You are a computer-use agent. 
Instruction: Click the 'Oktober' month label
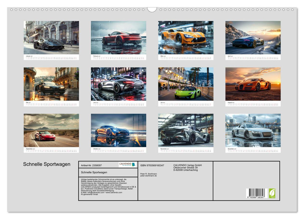[x=96, y=149]
